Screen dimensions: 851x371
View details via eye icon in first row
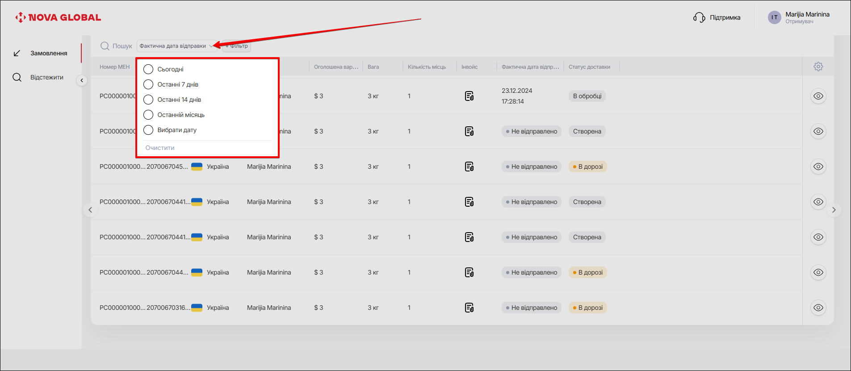pyautogui.click(x=818, y=96)
